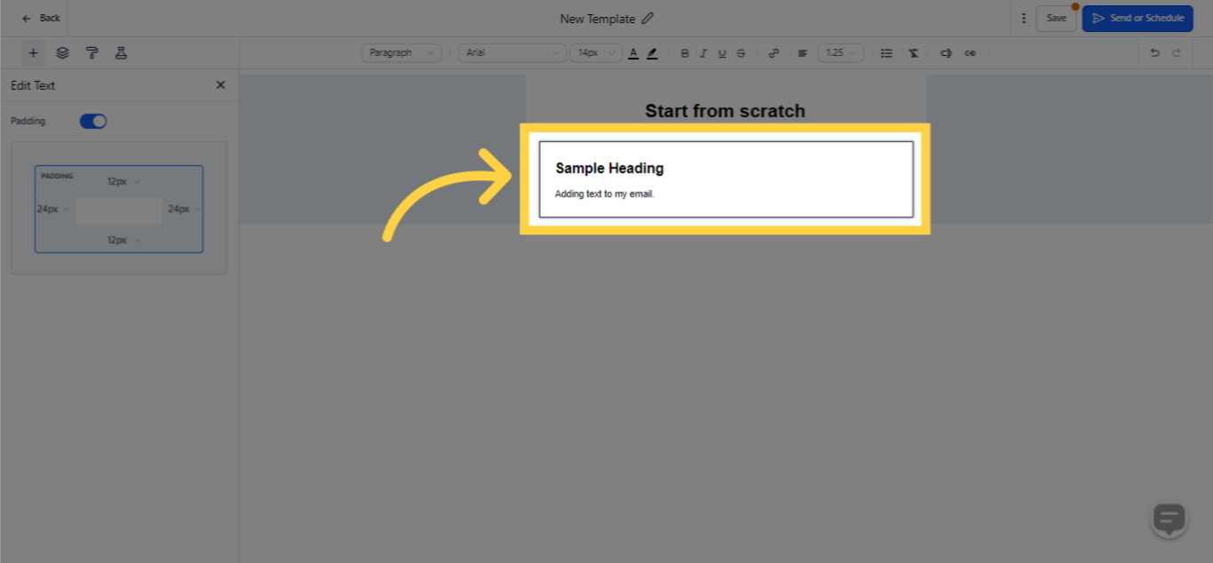Redo the last undone edit

click(x=1177, y=53)
